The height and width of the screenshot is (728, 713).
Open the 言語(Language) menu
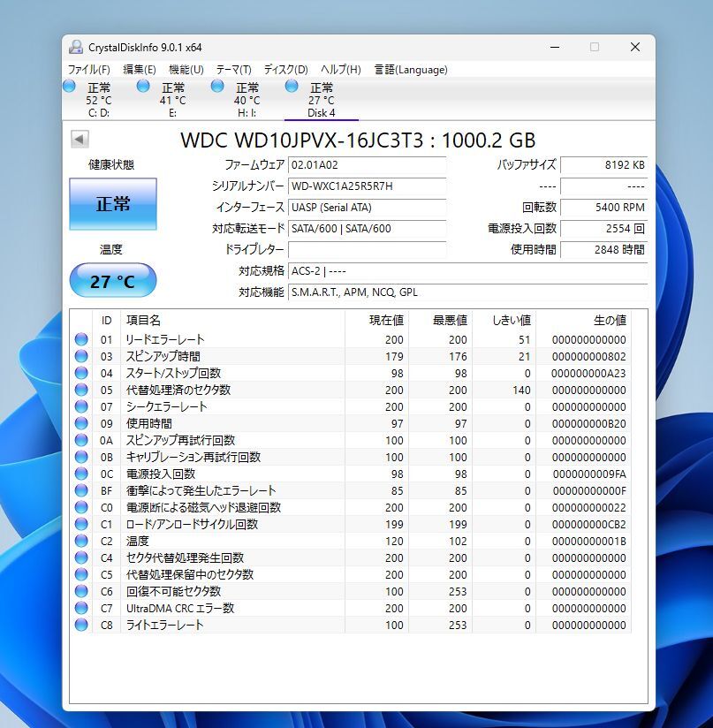tap(411, 70)
